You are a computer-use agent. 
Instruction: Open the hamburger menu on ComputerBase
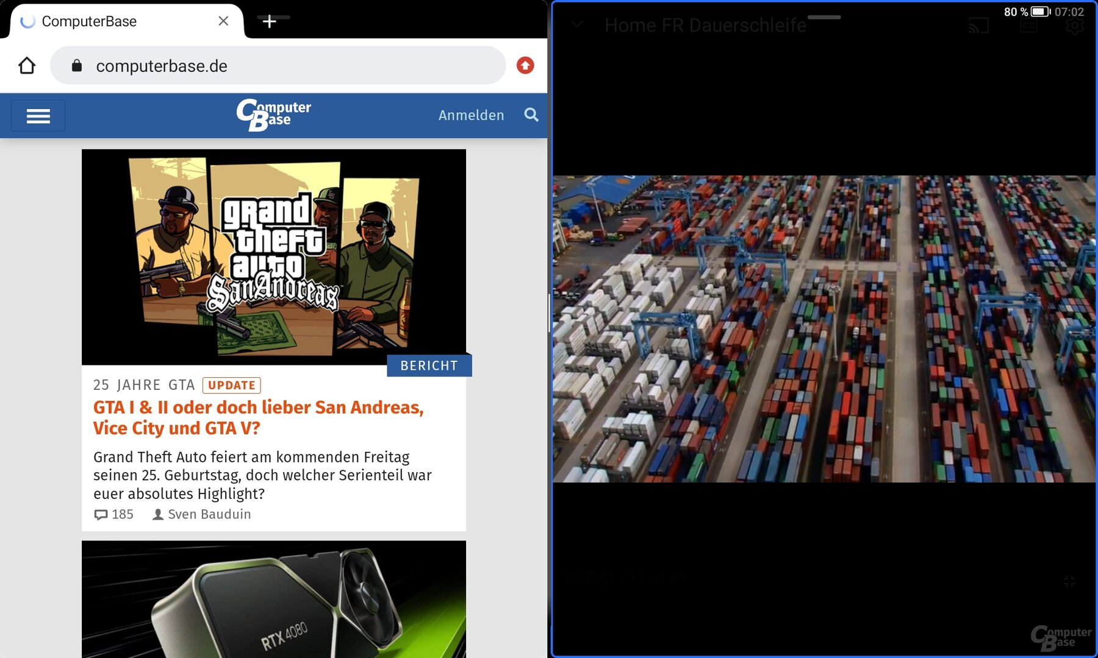coord(38,116)
